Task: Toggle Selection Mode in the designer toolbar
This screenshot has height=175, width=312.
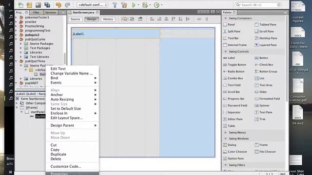Action: click(125, 19)
